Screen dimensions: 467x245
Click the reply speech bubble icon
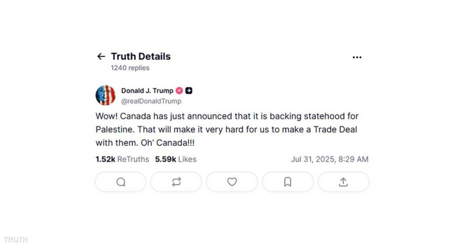click(x=121, y=182)
